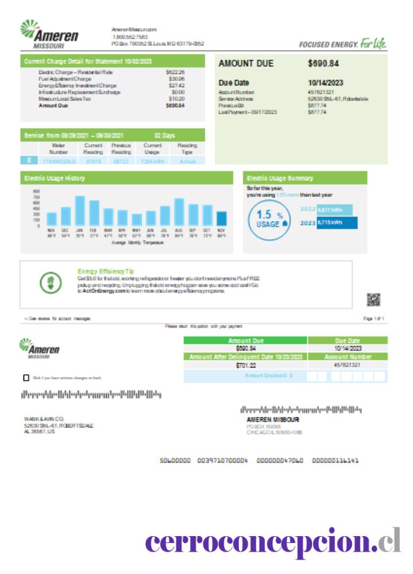Image resolution: width=413 pixels, height=574 pixels.
Task: Click the 2022 6,617 kWh bar
Action: [335, 210]
